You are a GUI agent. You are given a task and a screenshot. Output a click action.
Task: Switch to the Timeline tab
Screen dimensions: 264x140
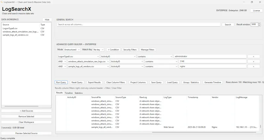tap(69, 93)
